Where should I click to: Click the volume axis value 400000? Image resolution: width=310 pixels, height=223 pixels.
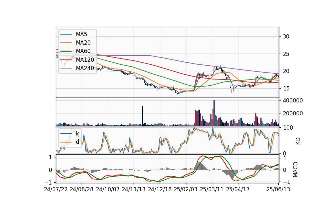[x=293, y=101]
